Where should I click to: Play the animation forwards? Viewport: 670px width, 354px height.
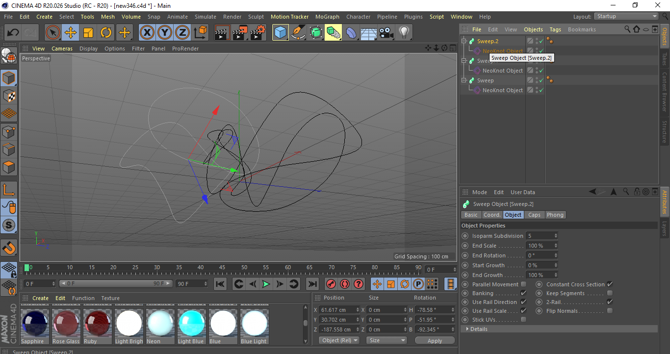point(266,284)
